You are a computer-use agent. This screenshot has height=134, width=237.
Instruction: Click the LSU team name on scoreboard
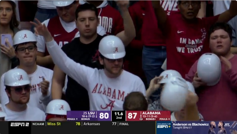click(x=92, y=113)
